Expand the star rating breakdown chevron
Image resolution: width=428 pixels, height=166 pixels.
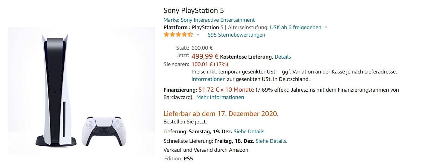coord(198,35)
